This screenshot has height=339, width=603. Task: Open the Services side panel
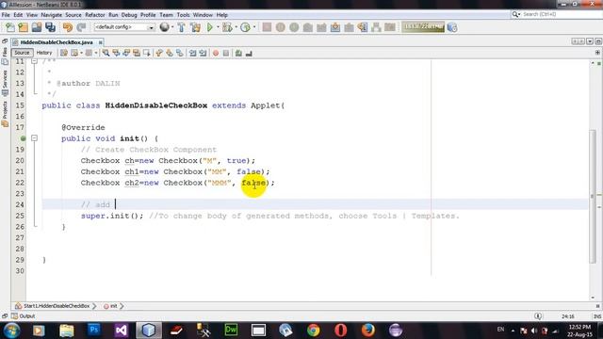point(5,83)
